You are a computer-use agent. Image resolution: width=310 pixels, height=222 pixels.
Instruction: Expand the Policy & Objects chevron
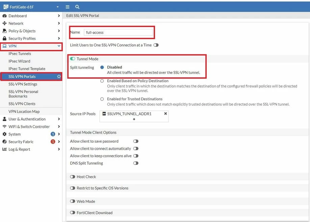(59, 31)
